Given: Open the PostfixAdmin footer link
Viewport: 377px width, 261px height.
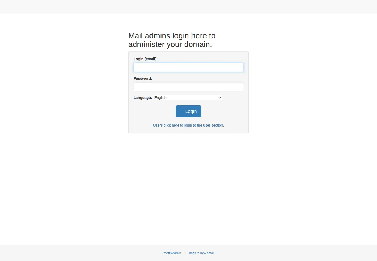Looking at the screenshot, I should [172, 253].
